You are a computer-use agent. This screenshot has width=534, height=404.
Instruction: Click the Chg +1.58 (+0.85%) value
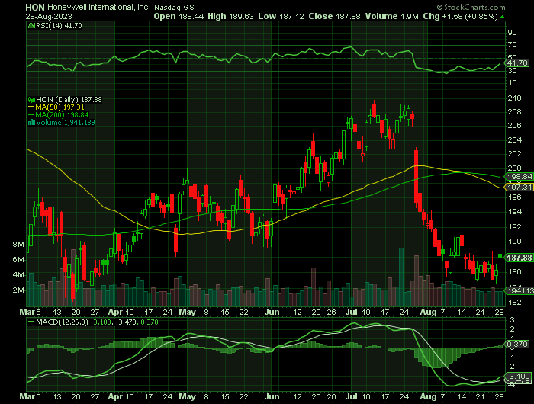click(x=461, y=16)
